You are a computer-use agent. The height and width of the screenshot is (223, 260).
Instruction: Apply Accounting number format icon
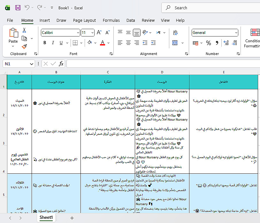(x=195, y=43)
